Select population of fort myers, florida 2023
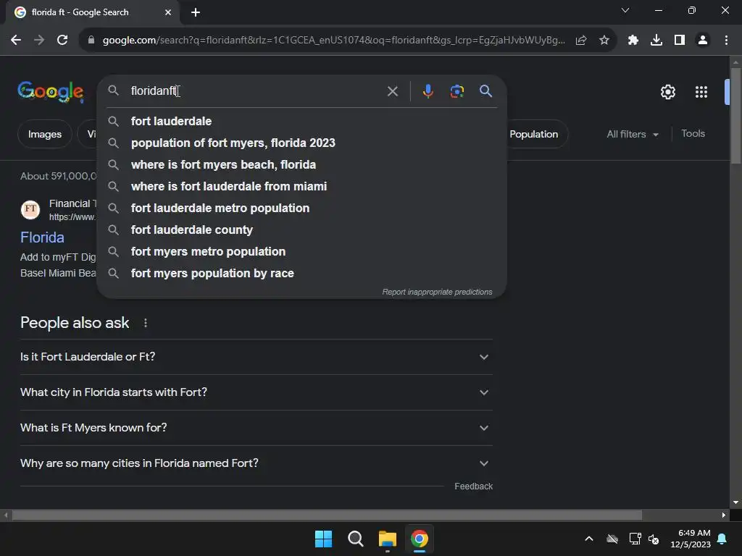742x556 pixels. [x=302, y=143]
